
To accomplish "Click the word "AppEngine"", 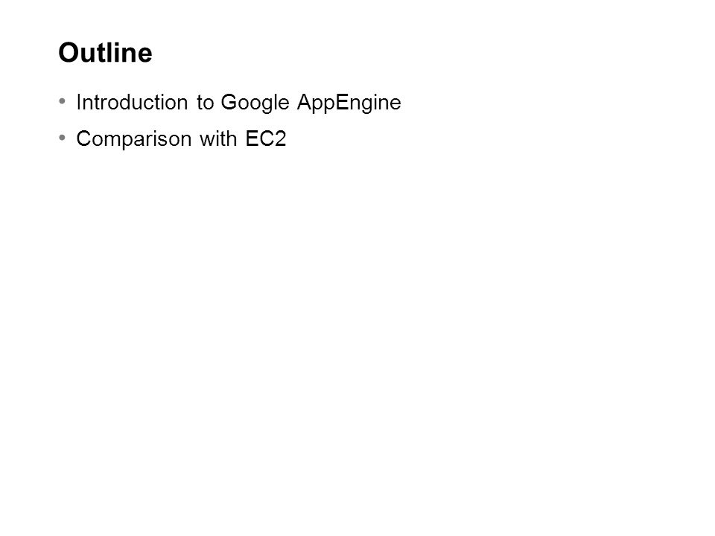I will 349,103.
